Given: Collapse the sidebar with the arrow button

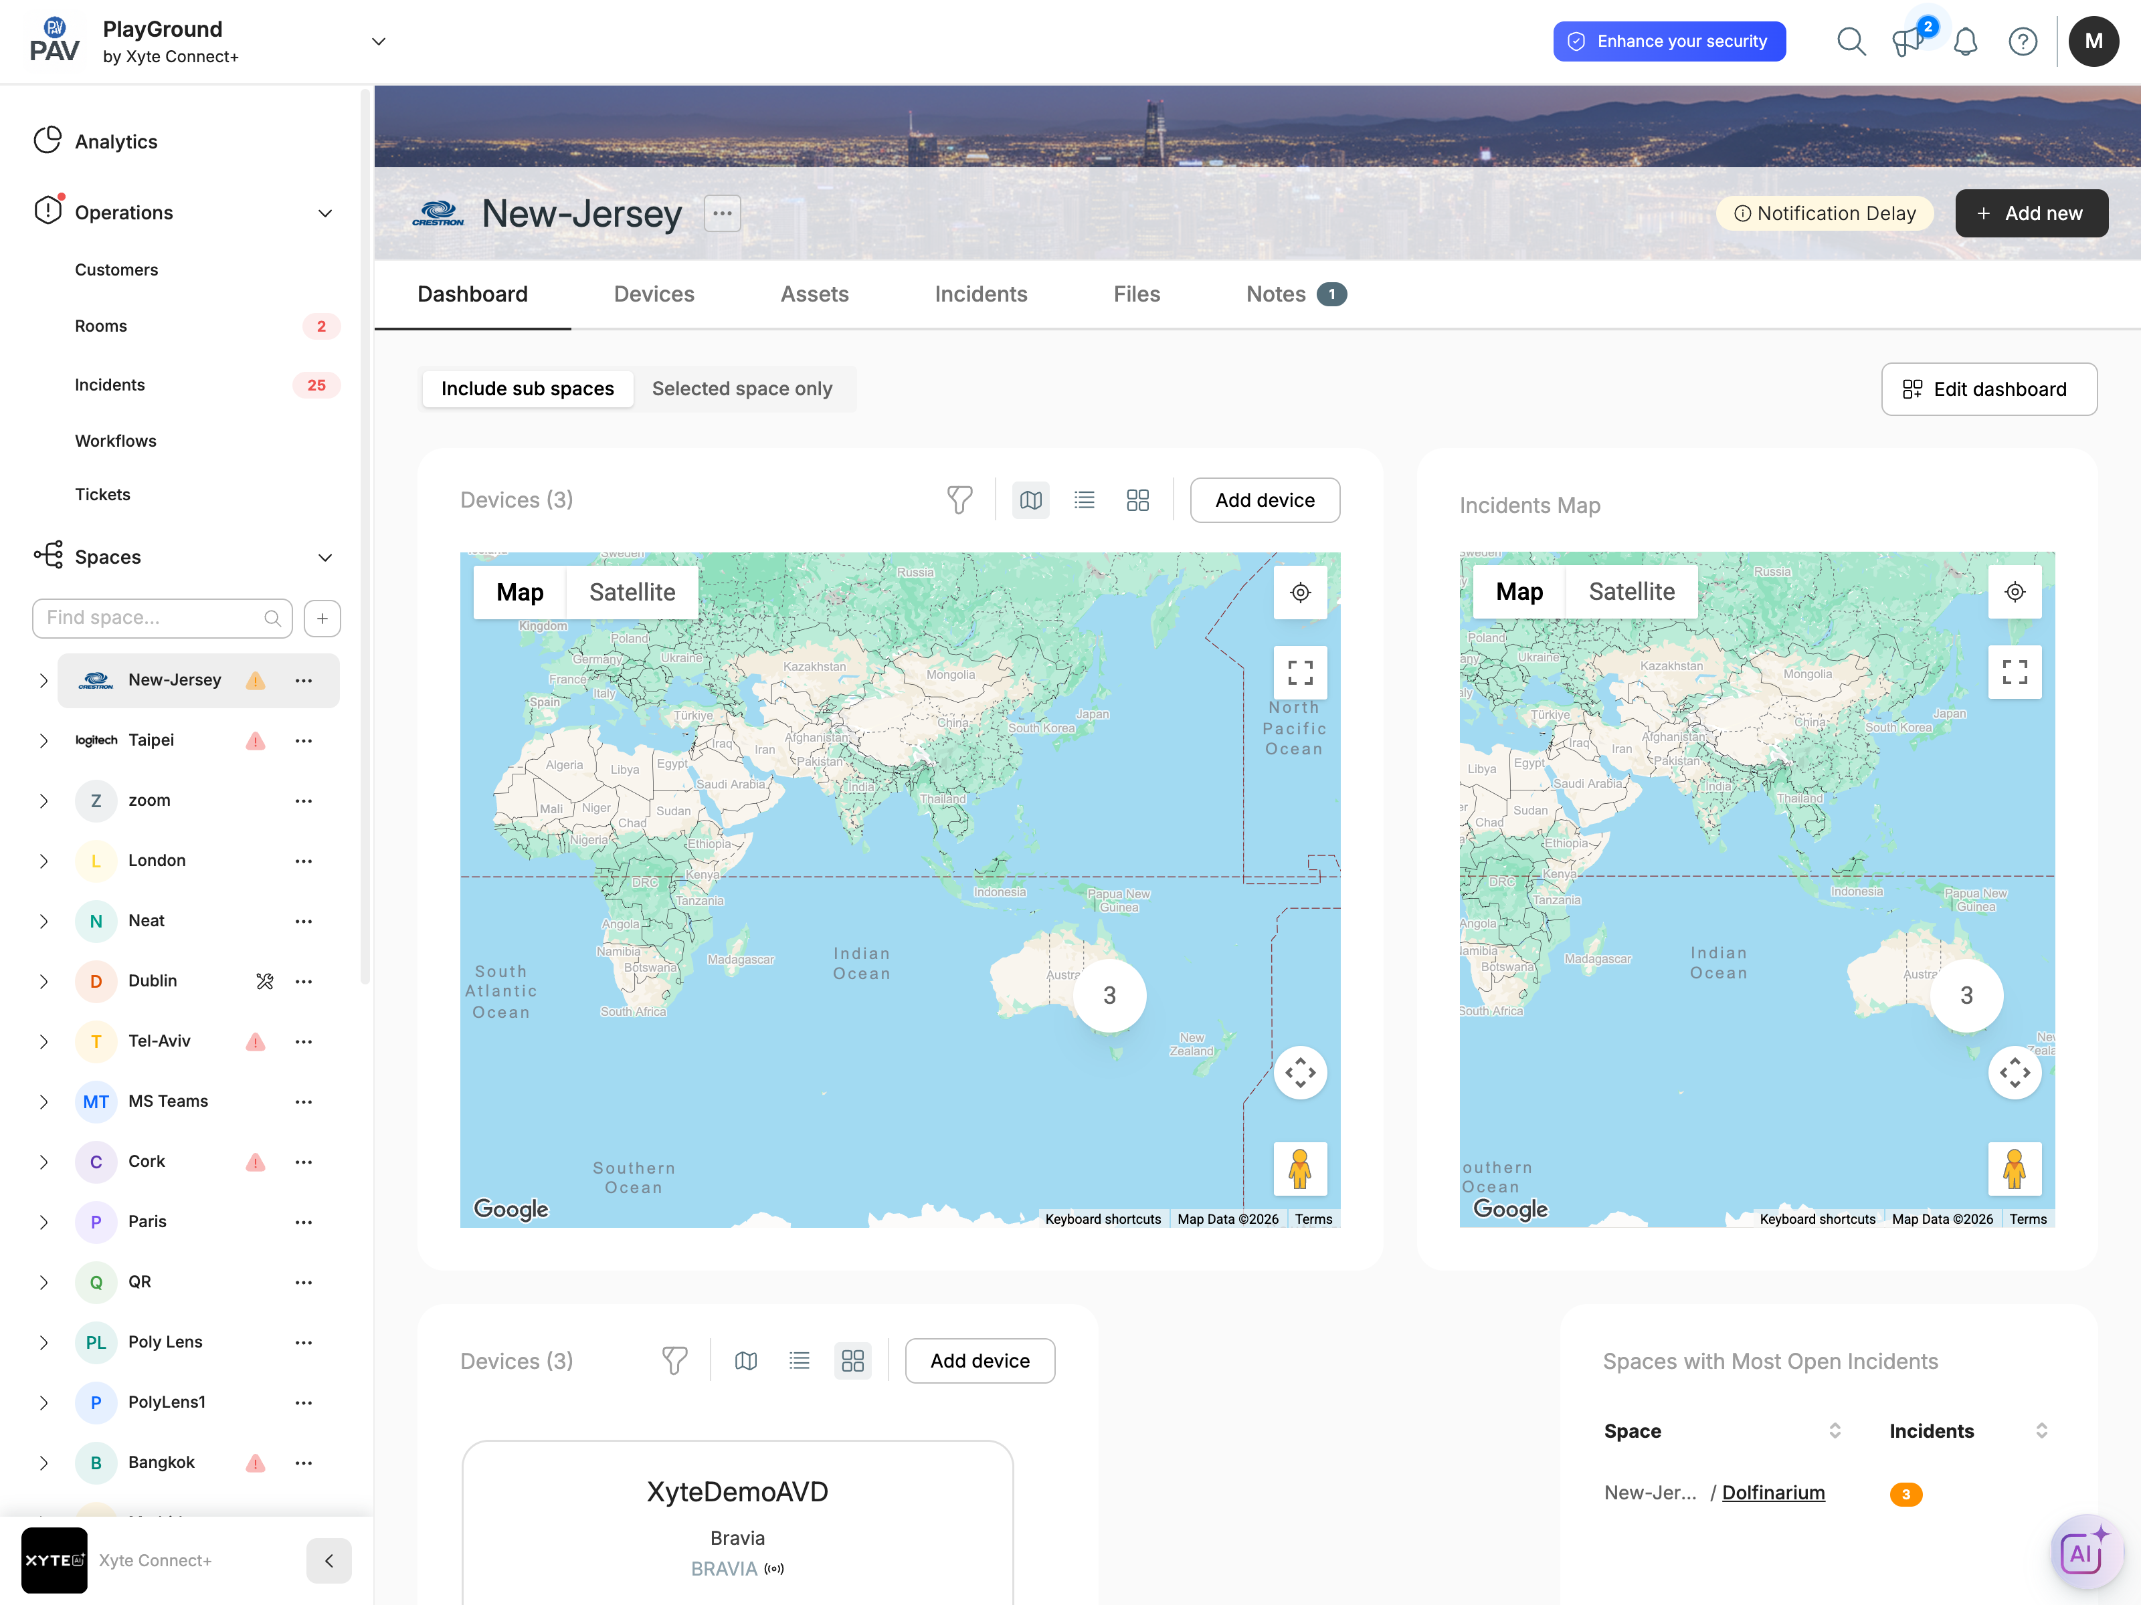Looking at the screenshot, I should point(329,1560).
